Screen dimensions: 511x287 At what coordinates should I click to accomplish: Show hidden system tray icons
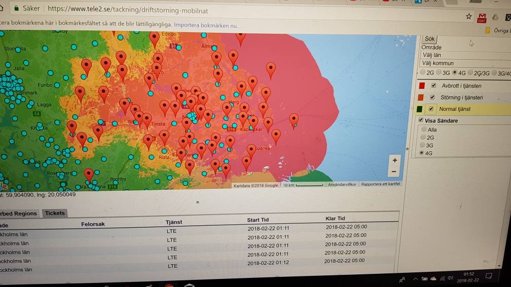(415, 279)
